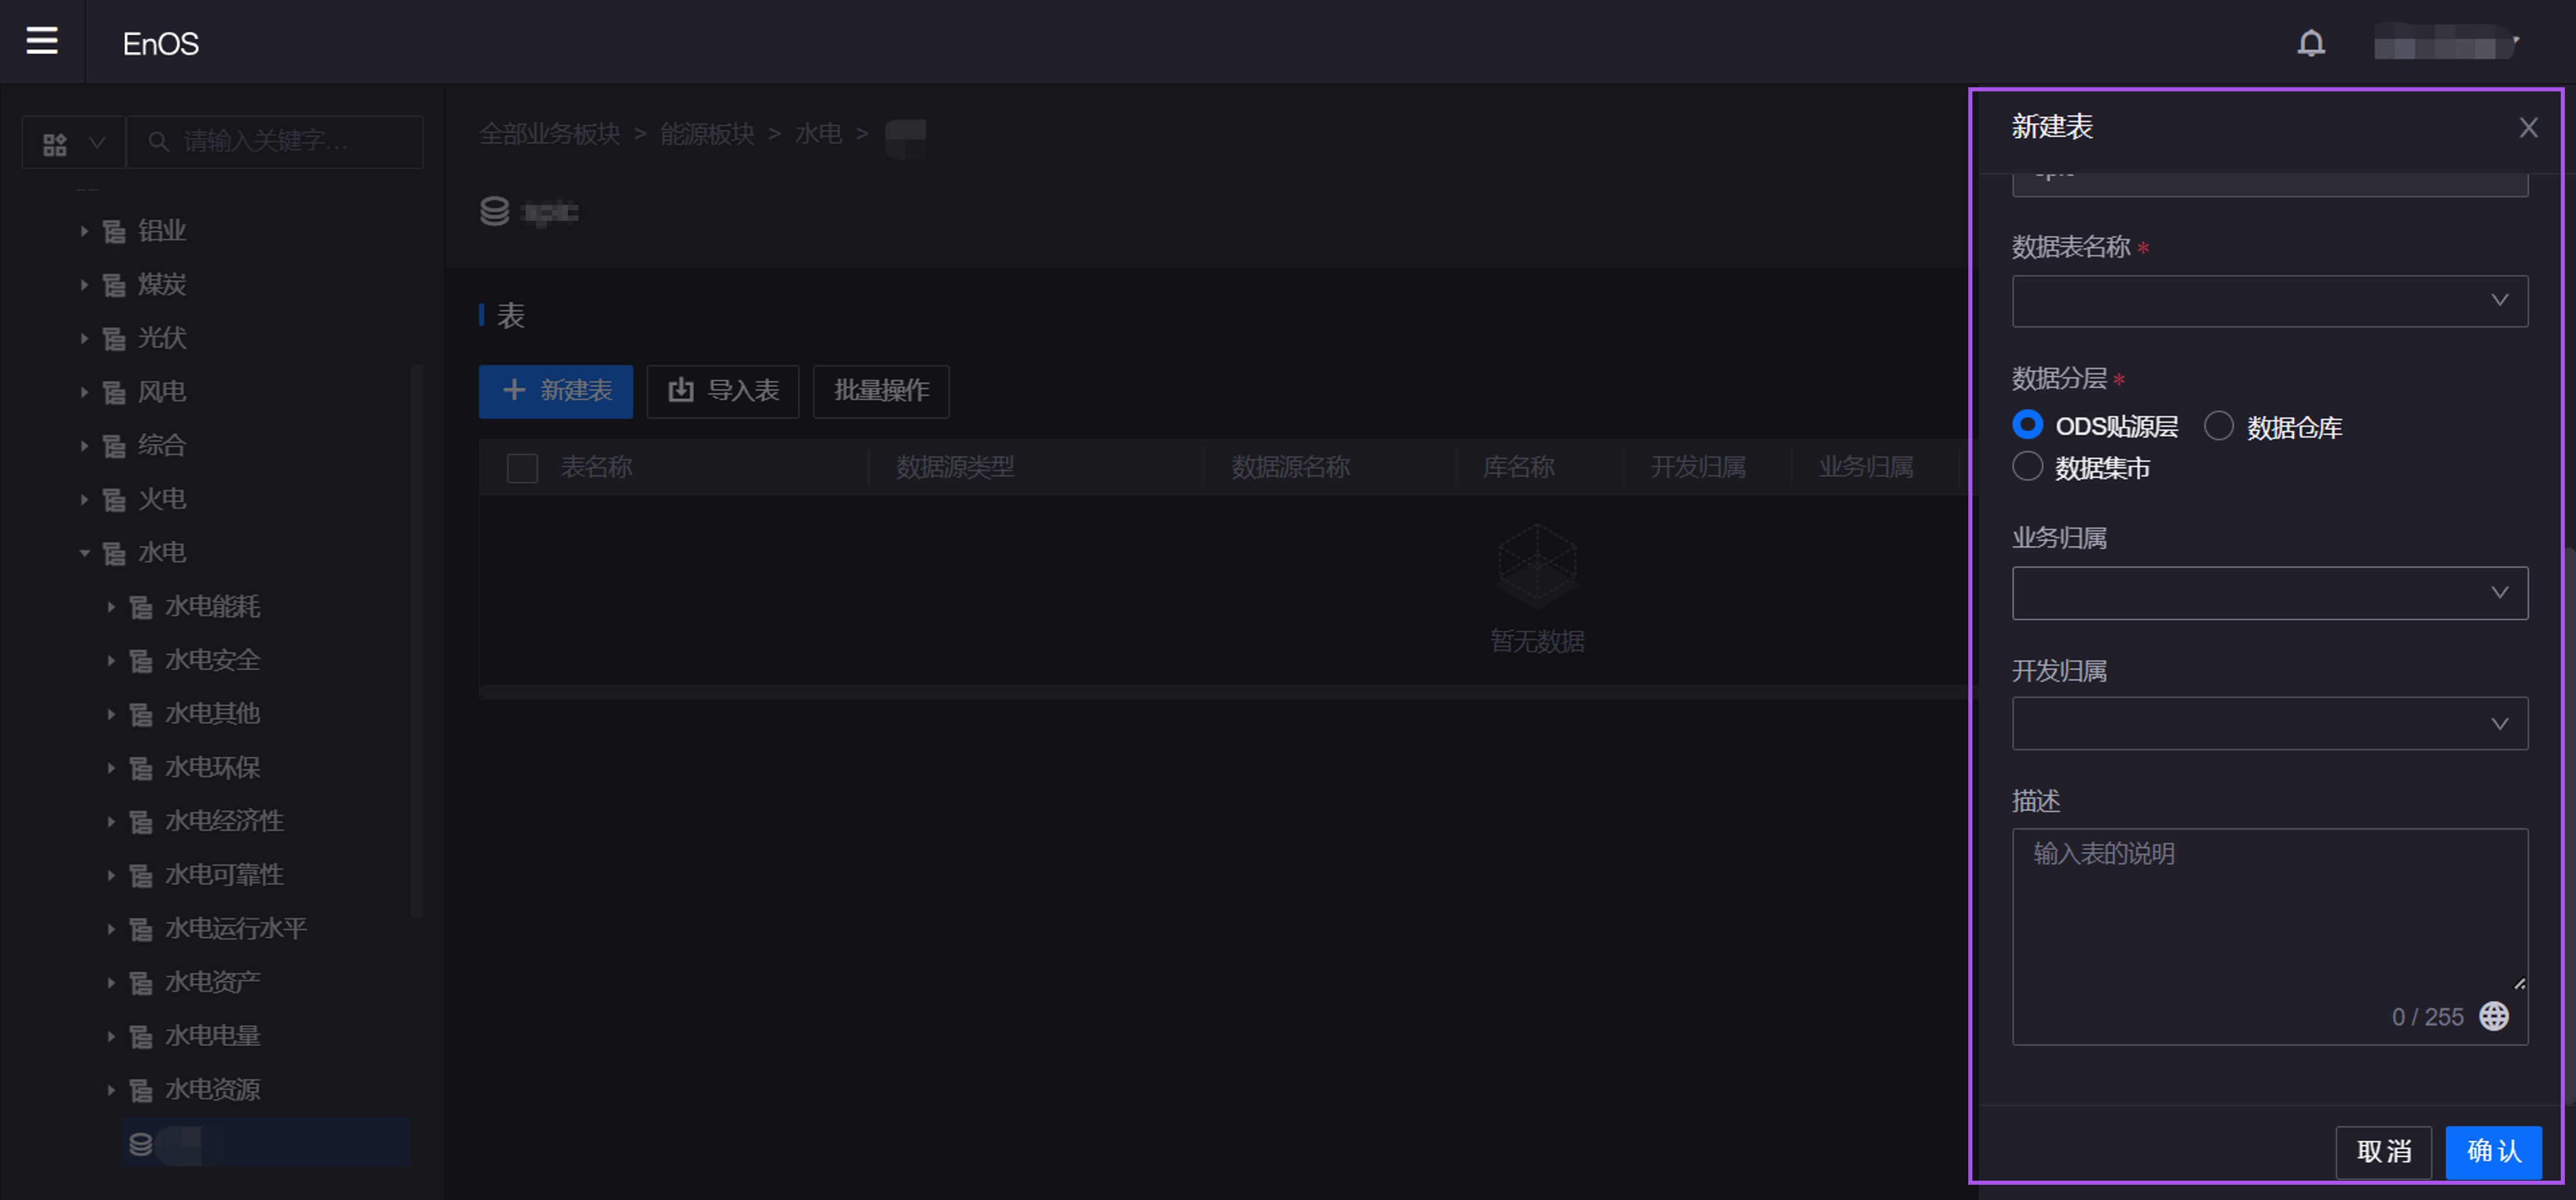Click the 煤炭 folder icon
The width and height of the screenshot is (2576, 1200).
point(115,286)
